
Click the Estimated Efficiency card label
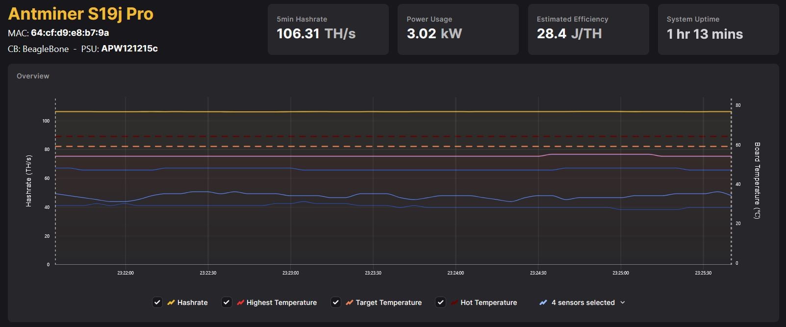pyautogui.click(x=572, y=19)
